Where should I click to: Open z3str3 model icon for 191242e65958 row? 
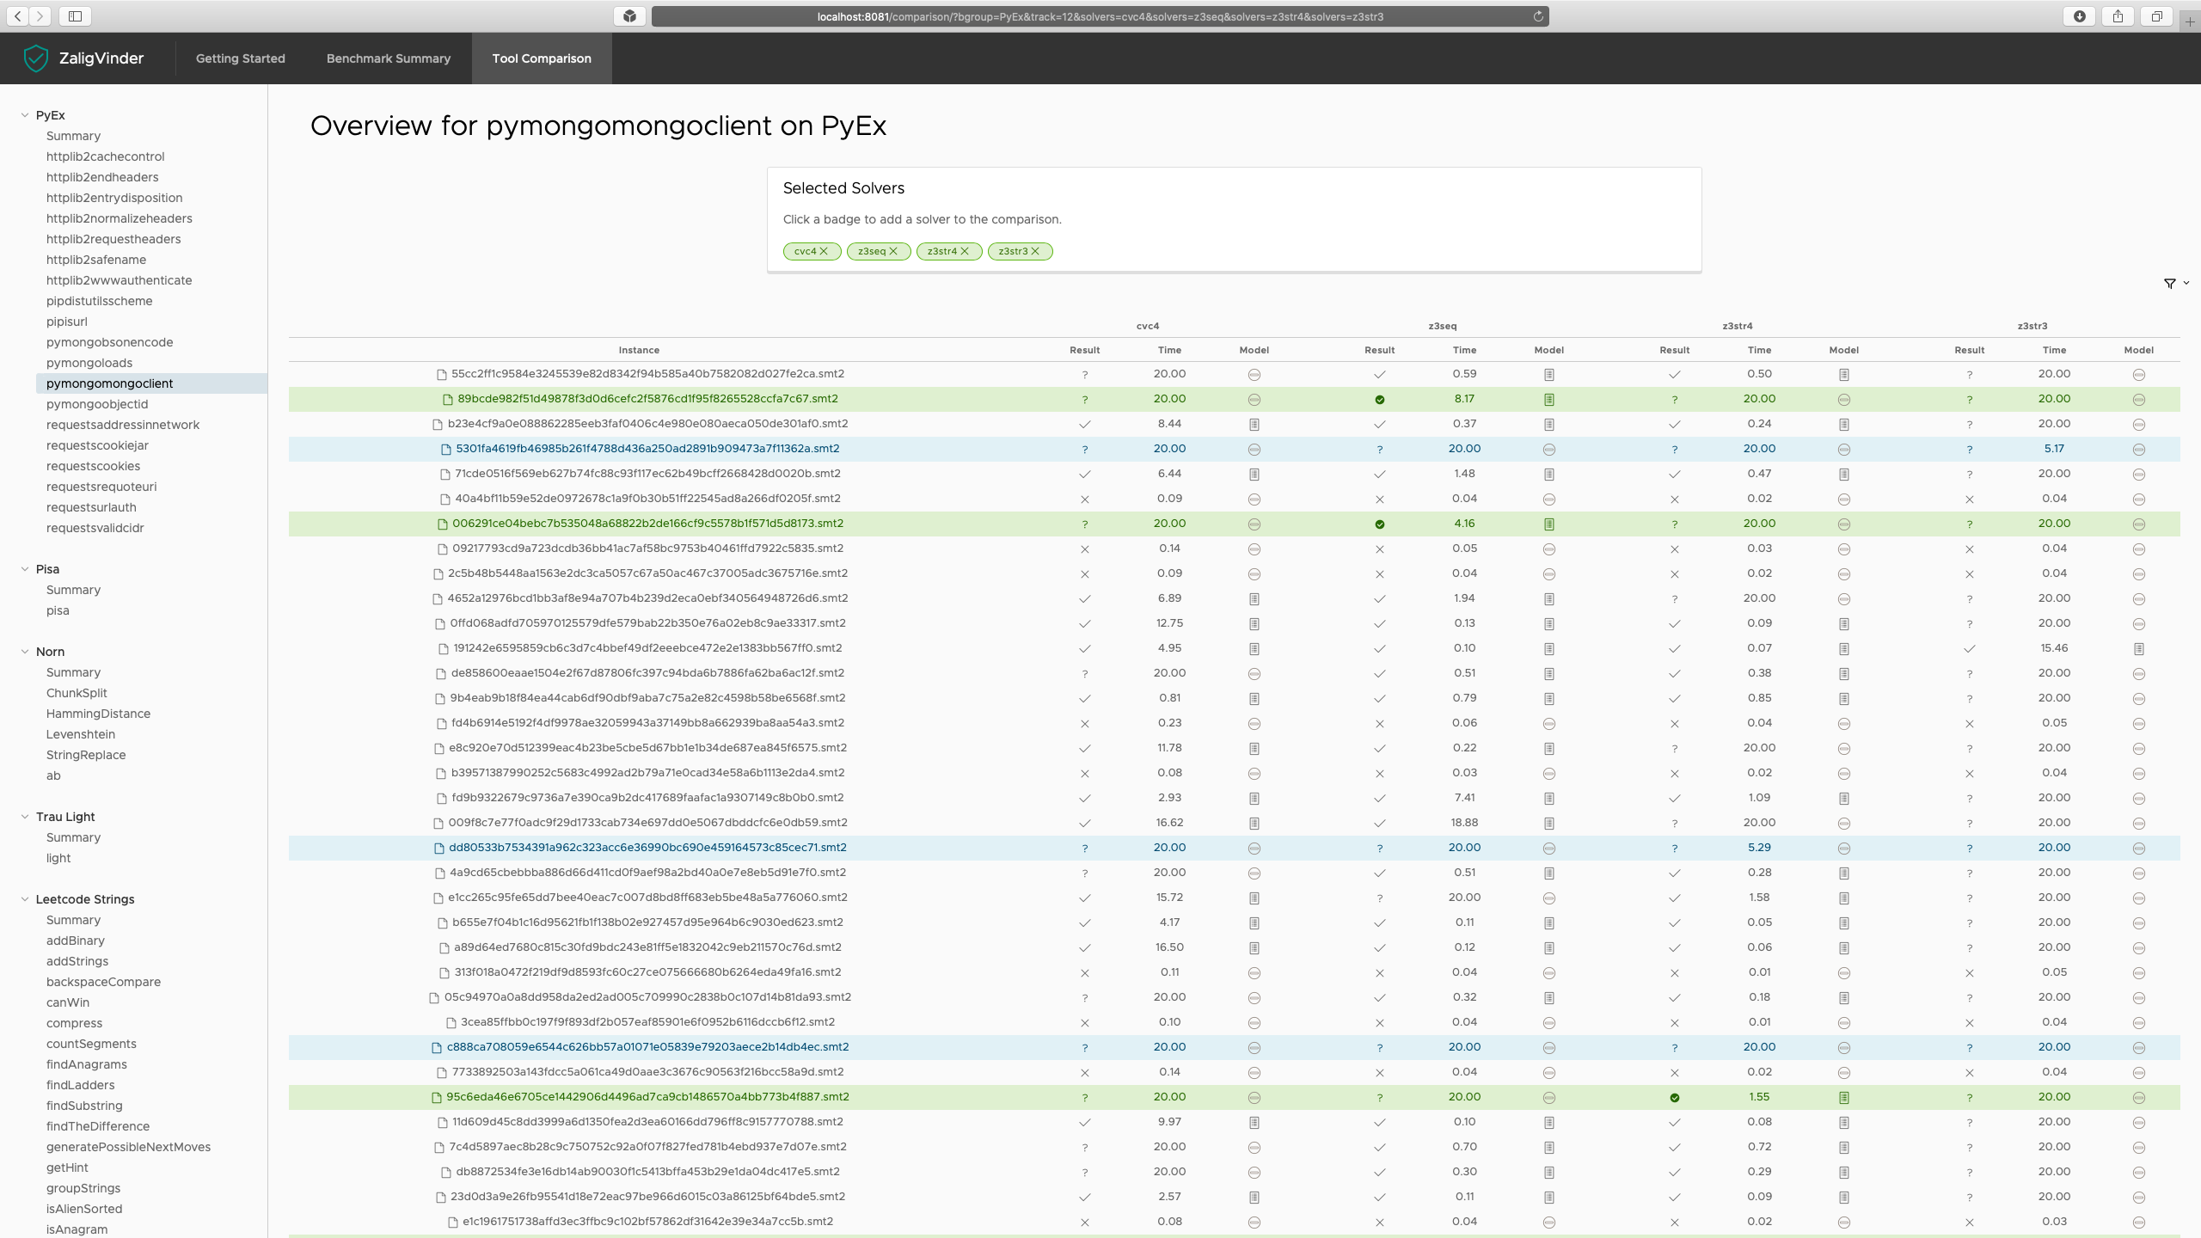pyautogui.click(x=2139, y=649)
